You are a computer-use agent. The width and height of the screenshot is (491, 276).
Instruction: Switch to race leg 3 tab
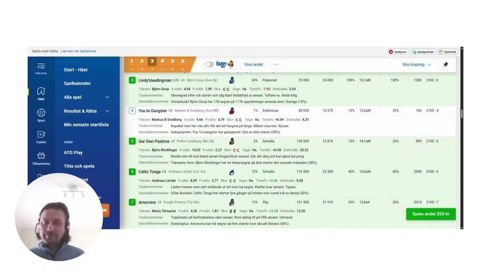[x=152, y=64]
